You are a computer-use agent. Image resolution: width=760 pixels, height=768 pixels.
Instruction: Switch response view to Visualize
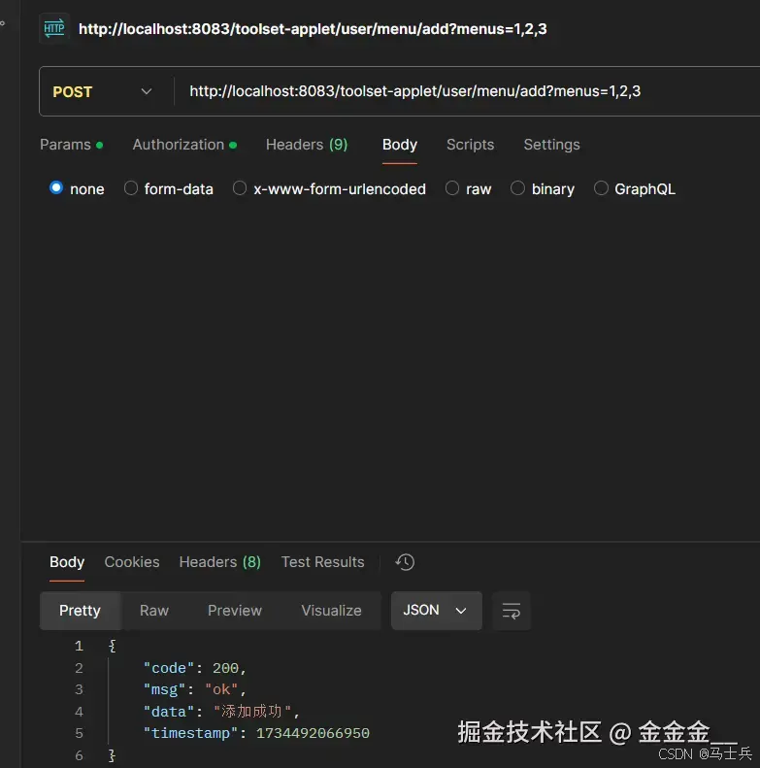pos(331,611)
